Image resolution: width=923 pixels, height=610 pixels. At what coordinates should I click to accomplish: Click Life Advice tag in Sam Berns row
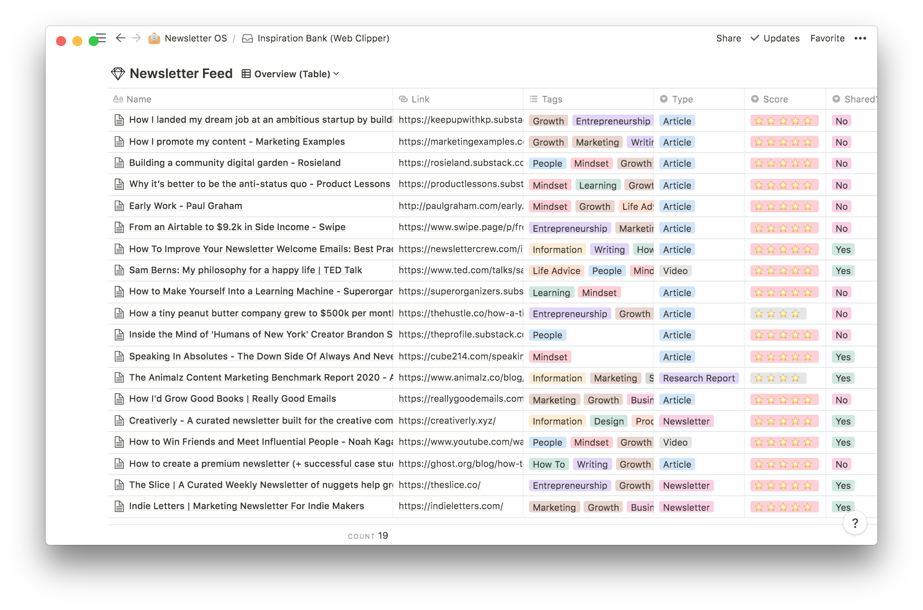tap(556, 271)
